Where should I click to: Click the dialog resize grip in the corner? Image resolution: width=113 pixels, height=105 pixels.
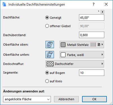[111, 103]
